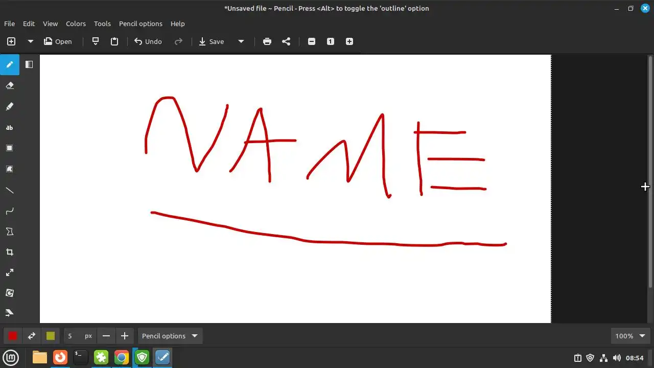This screenshot has height=368, width=654.
Task: Select the straight Line tool
Action: pos(10,190)
